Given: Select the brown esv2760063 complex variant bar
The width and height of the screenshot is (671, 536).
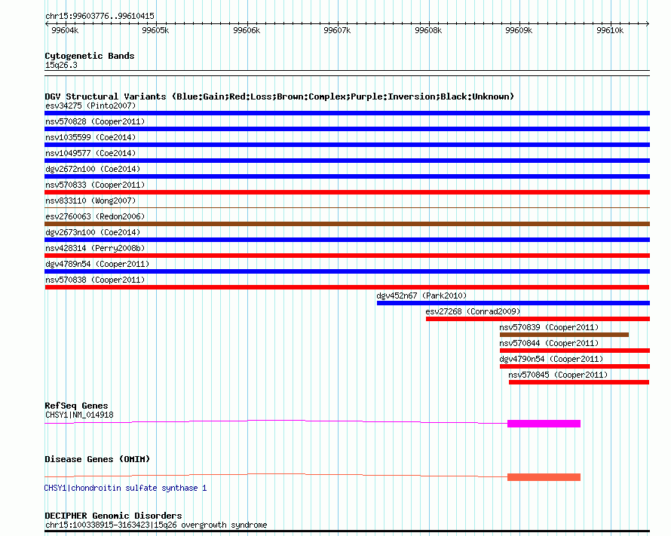Looking at the screenshot, I should point(347,224).
